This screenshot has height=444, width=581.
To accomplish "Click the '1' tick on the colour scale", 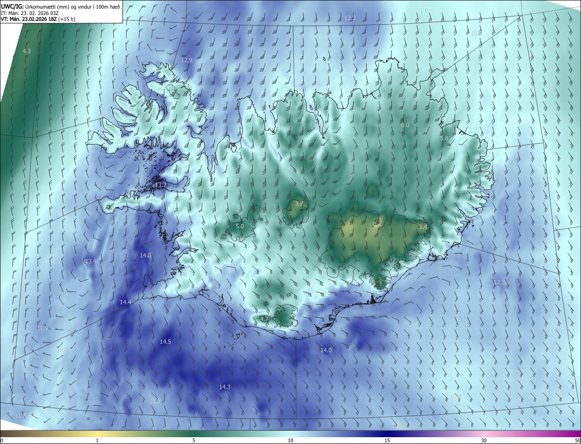I will point(97,440).
